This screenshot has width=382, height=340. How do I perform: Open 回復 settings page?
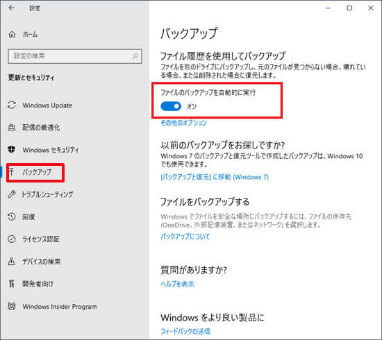coord(28,217)
